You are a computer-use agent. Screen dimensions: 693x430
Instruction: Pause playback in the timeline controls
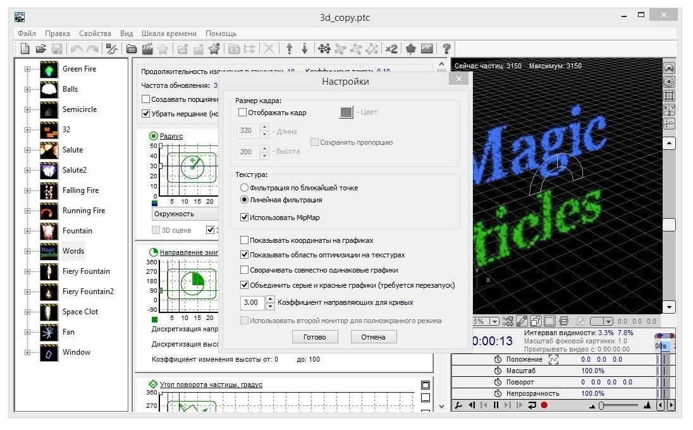pos(496,405)
